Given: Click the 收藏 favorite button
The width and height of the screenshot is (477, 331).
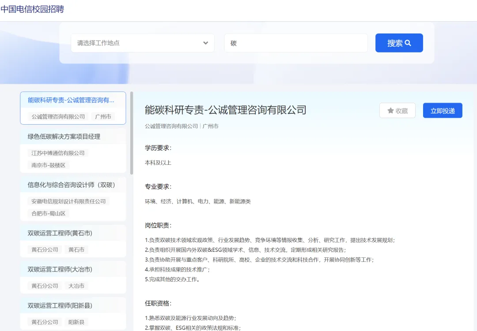Looking at the screenshot, I should pyautogui.click(x=397, y=111).
